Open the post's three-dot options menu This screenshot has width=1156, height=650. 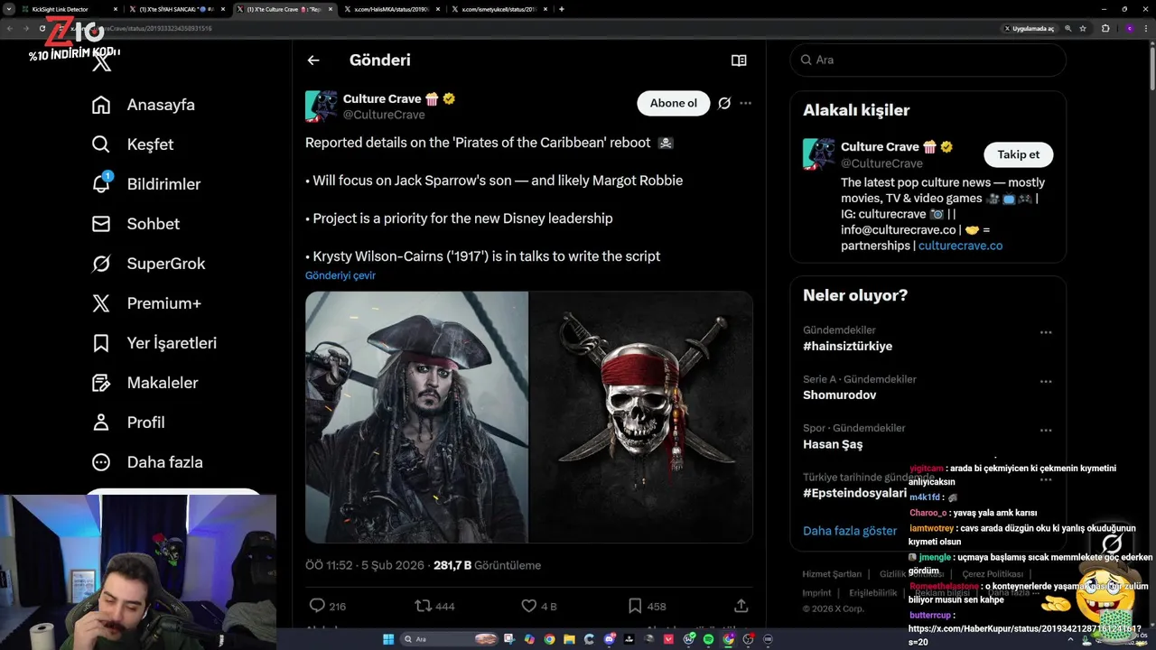coord(745,103)
